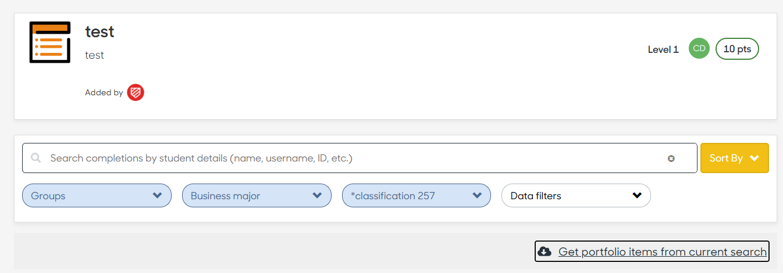Screen dimensions: 783x273
Task: Click the magnifying glass search icon
Action: pos(36,158)
